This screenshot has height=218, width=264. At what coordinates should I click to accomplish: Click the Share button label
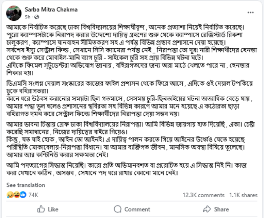pyautogui.click(x=221, y=209)
